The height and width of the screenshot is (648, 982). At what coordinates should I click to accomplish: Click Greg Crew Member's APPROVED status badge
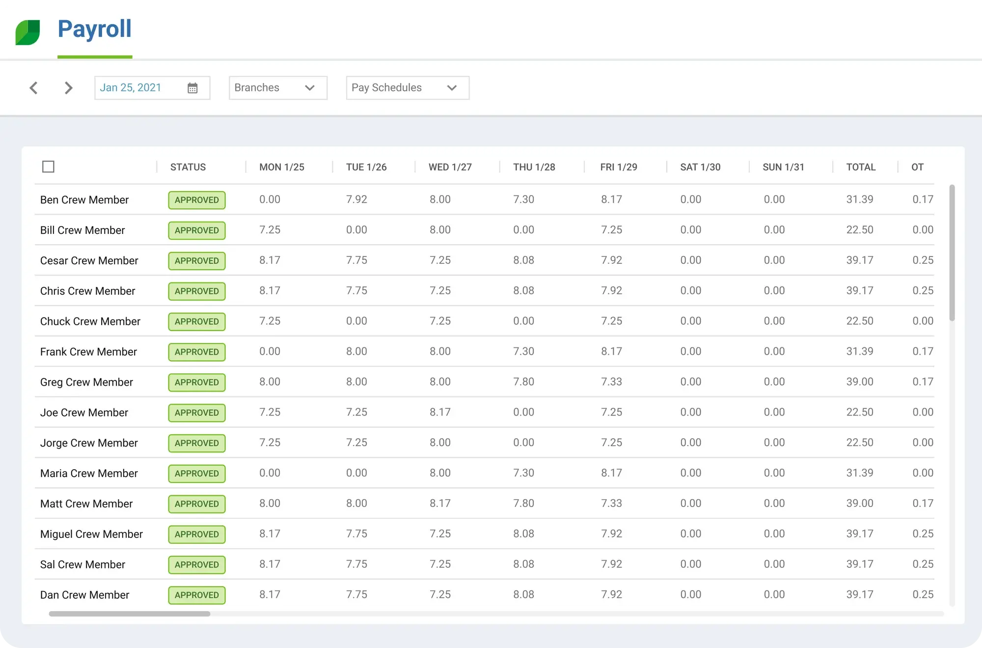197,382
